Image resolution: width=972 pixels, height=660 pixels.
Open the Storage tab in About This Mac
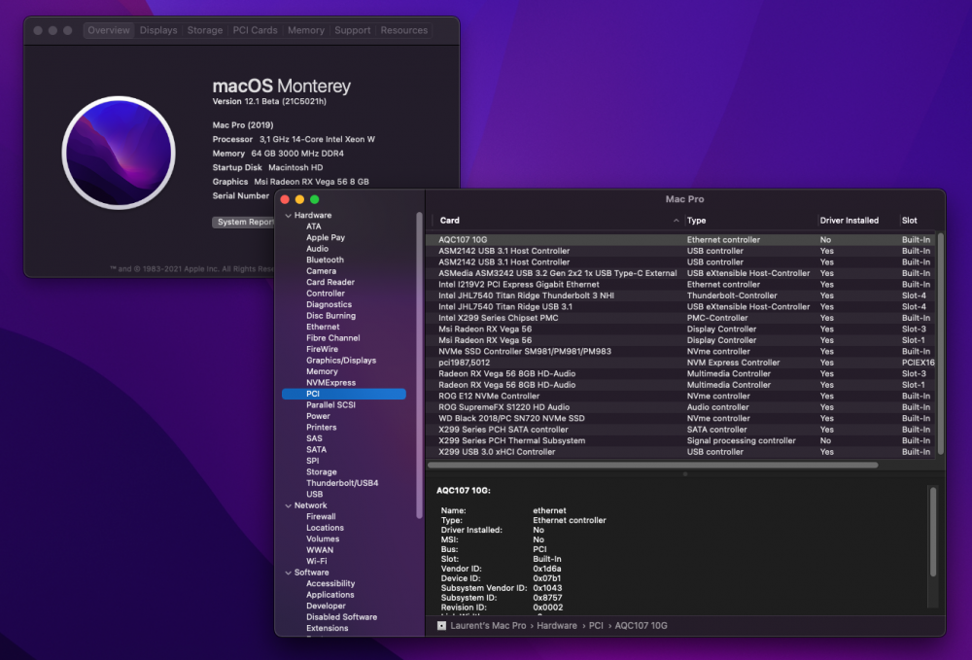pyautogui.click(x=204, y=30)
